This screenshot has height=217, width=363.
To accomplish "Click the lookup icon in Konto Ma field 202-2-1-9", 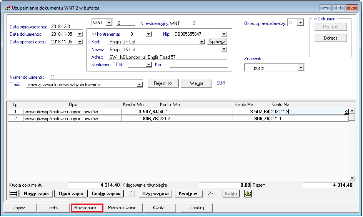I will pyautogui.click(x=346, y=112).
